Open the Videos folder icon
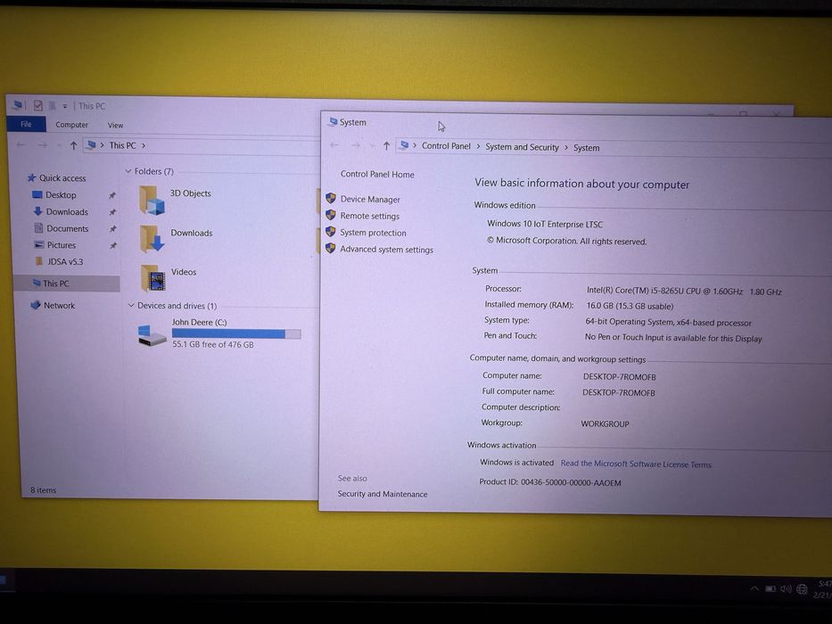This screenshot has width=832, height=624. click(154, 278)
